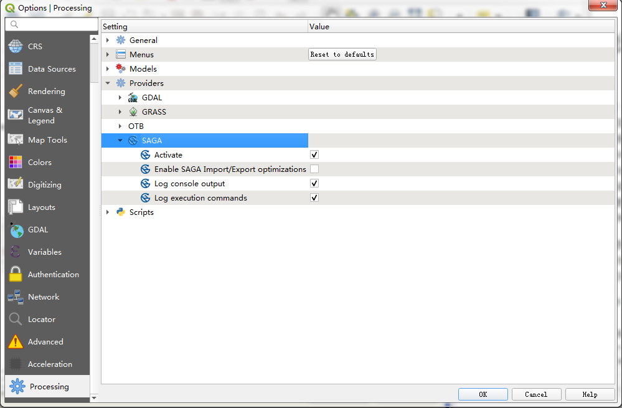Viewport: 622px width, 408px height.
Task: Expand the Scripts settings group
Action: click(108, 212)
